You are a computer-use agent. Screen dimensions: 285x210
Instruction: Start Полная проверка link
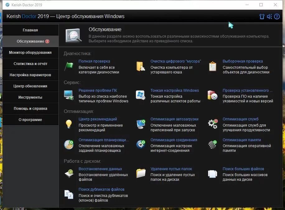click(94, 61)
